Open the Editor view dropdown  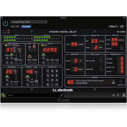(114, 26)
